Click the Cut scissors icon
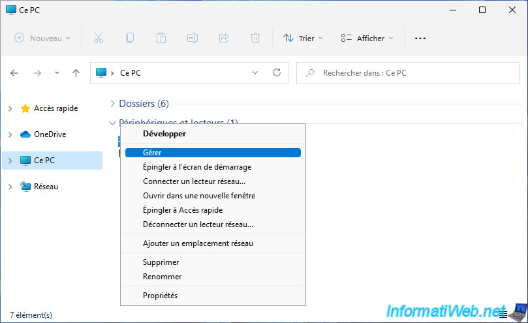Image resolution: width=528 pixels, height=323 pixels. pos(99,38)
